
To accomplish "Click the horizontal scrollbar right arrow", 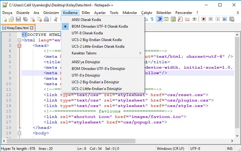I will [232, 141].
